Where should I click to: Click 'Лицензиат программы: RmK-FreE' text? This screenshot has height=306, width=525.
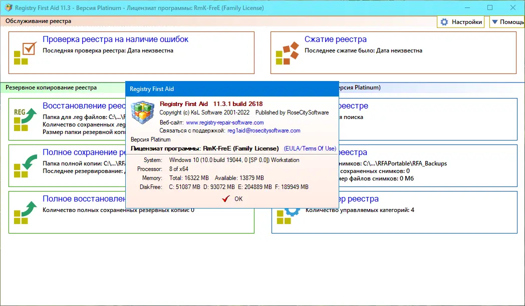point(181,148)
